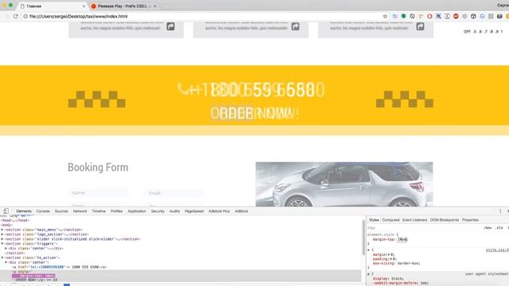The width and height of the screenshot is (509, 286).
Task: Toggle the :hov element state button
Action: tap(488, 228)
